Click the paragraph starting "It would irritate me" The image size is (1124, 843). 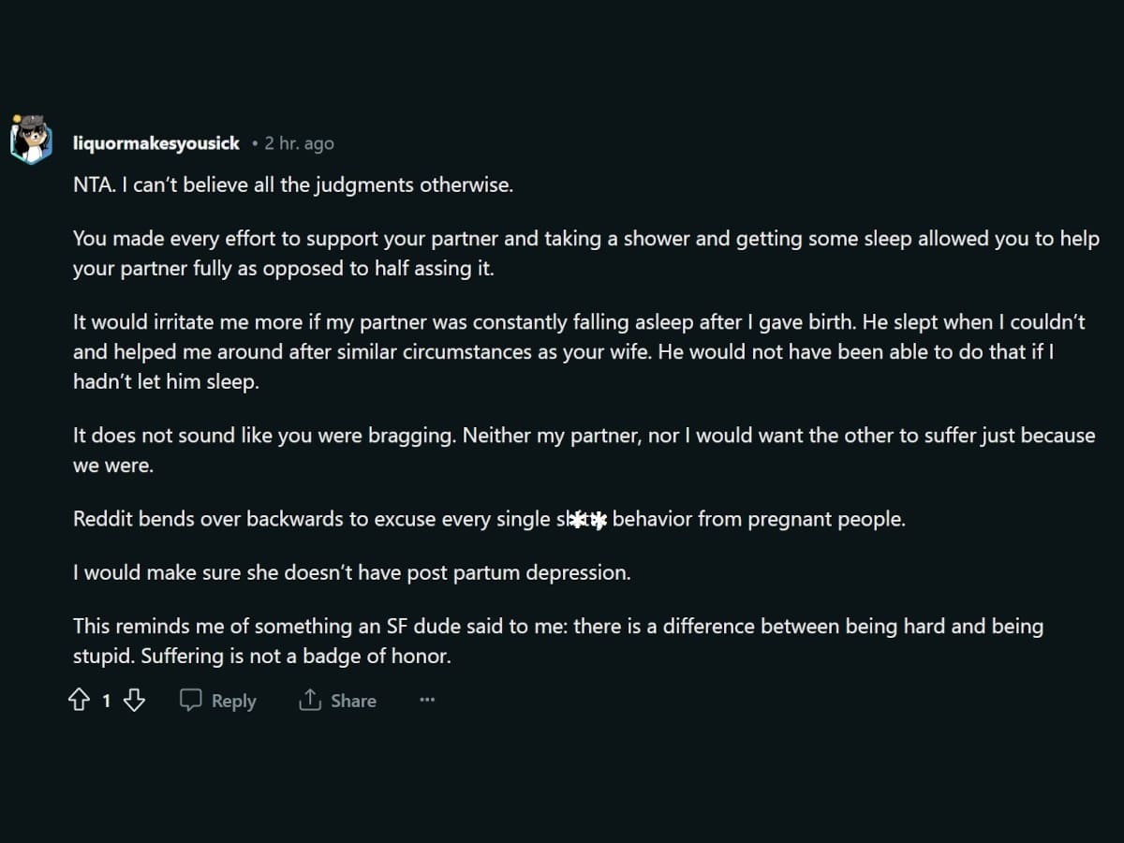pyautogui.click(x=580, y=351)
